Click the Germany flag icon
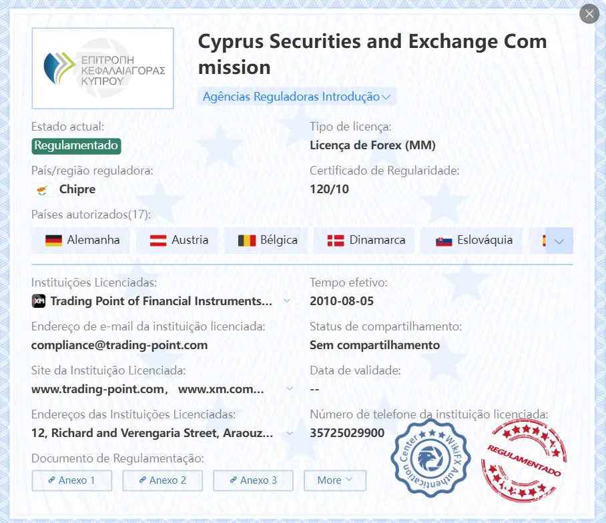606x523 pixels. [53, 241]
